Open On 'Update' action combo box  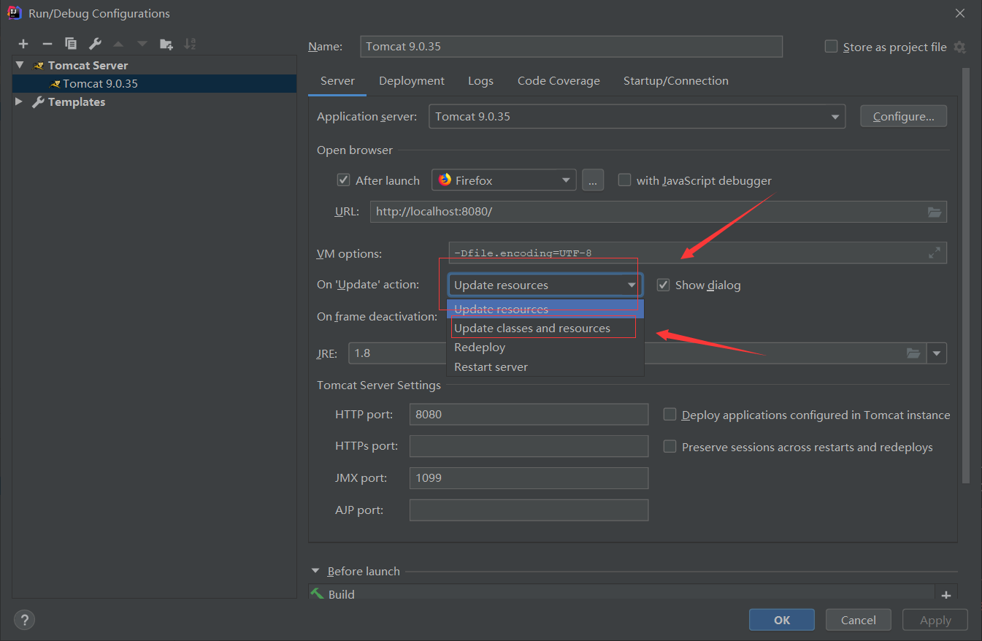(545, 285)
